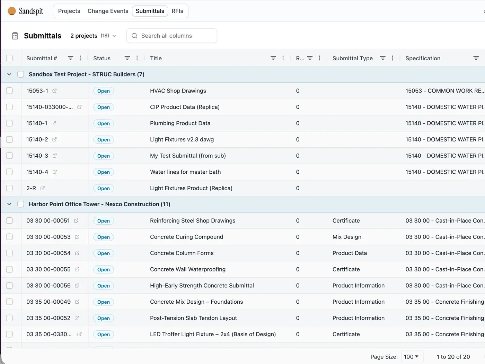
Task: Check the Light Fixtures v2.3 dawg row
Action: 9,139
